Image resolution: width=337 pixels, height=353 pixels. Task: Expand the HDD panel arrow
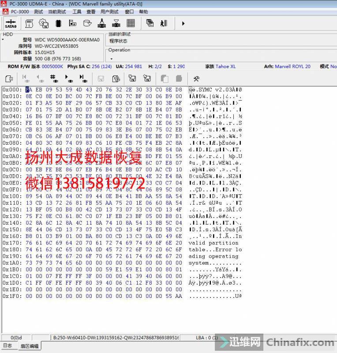point(3,40)
